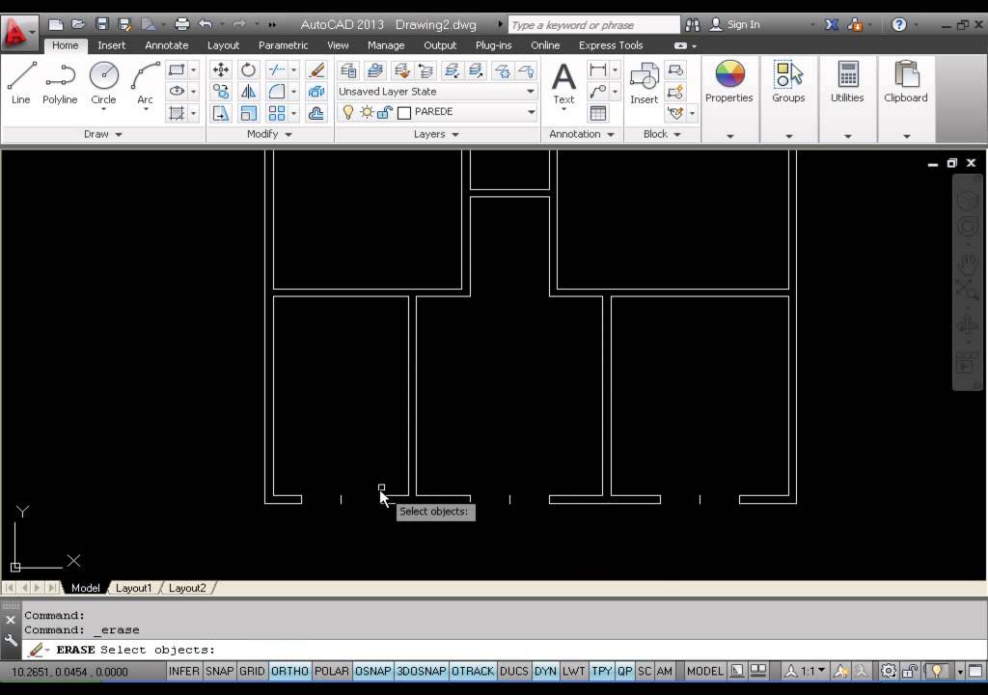The height and width of the screenshot is (695, 988).
Task: Click the Offset tool icon
Action: point(316,113)
